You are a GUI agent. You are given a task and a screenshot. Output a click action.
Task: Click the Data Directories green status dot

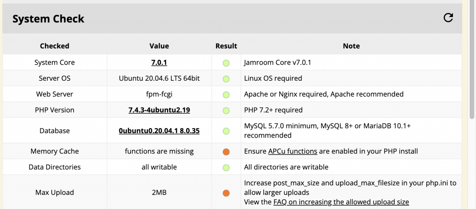[x=226, y=167]
